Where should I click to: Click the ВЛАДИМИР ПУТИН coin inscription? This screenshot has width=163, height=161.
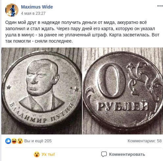(41, 113)
